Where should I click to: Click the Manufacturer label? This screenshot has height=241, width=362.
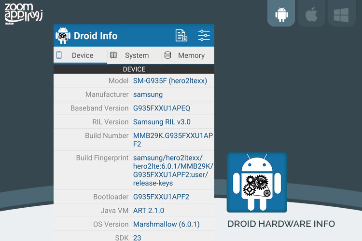(x=107, y=94)
